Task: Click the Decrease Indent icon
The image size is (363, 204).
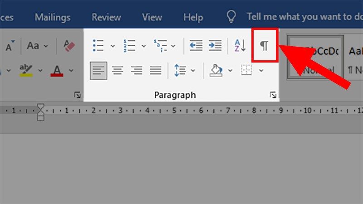Action: click(x=196, y=45)
